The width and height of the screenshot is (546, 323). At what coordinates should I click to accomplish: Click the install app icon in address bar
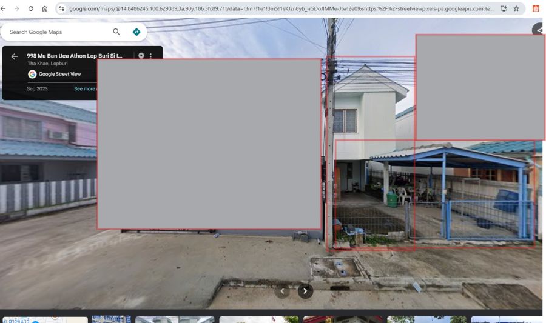coord(504,8)
